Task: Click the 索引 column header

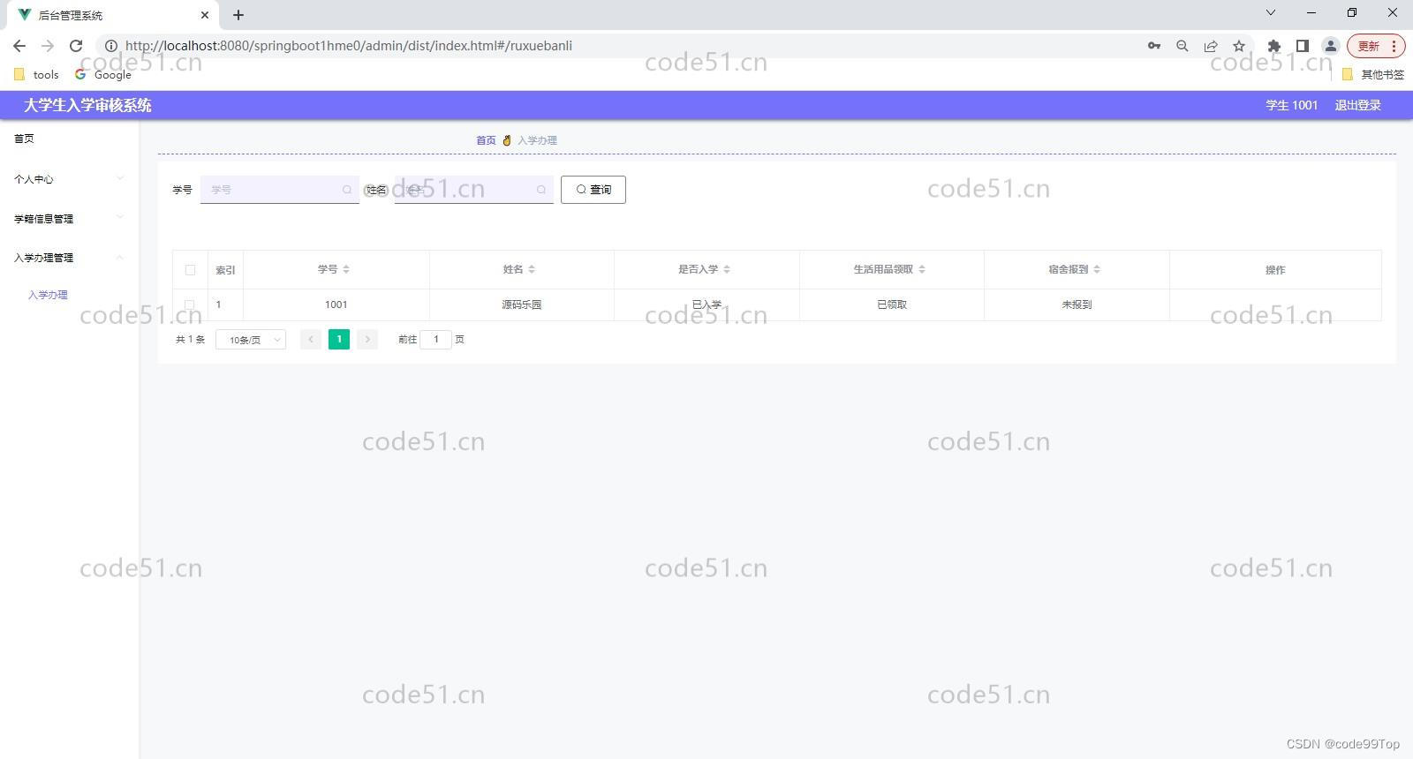Action: click(225, 270)
